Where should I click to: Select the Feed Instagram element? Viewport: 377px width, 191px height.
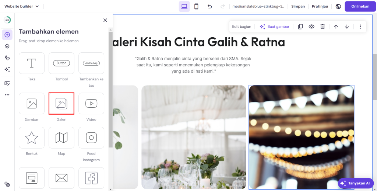pyautogui.click(x=91, y=138)
